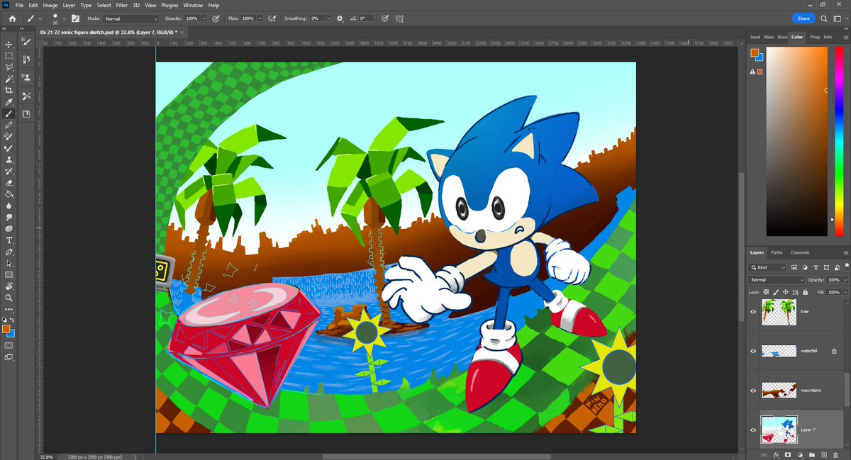Toggle pressure for size button
This screenshot has width=851, height=460.
[x=384, y=18]
